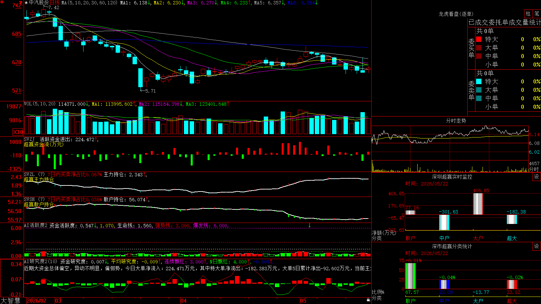Click the 7日内买卖净占比0.067% text
This screenshot has height=304, width=541.
75,175
